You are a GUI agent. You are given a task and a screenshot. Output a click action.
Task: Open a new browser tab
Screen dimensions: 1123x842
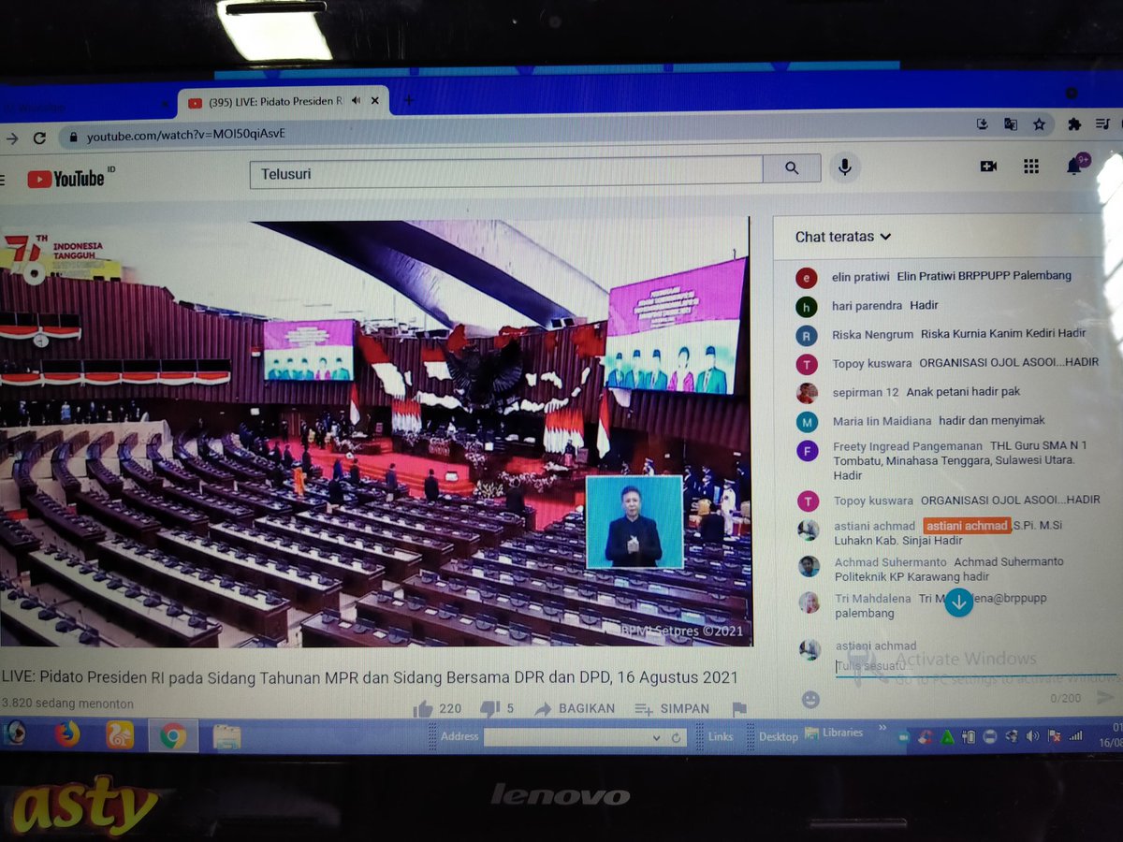[408, 99]
